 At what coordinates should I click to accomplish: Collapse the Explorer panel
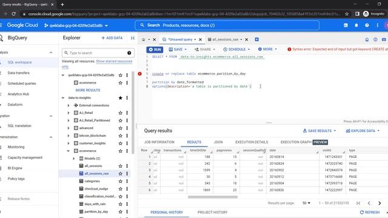(x=133, y=38)
